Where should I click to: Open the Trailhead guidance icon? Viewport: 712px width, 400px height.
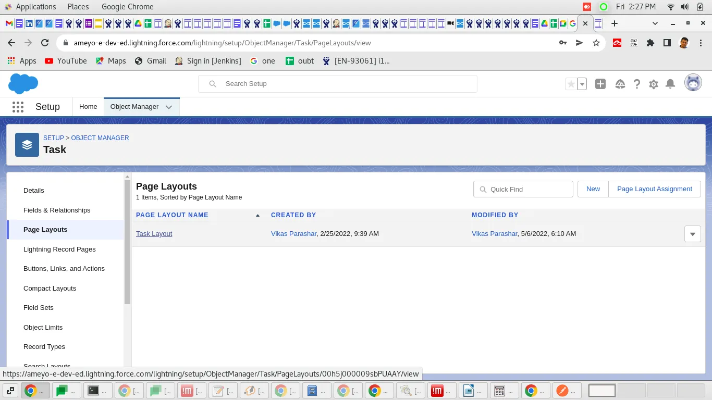(x=620, y=84)
